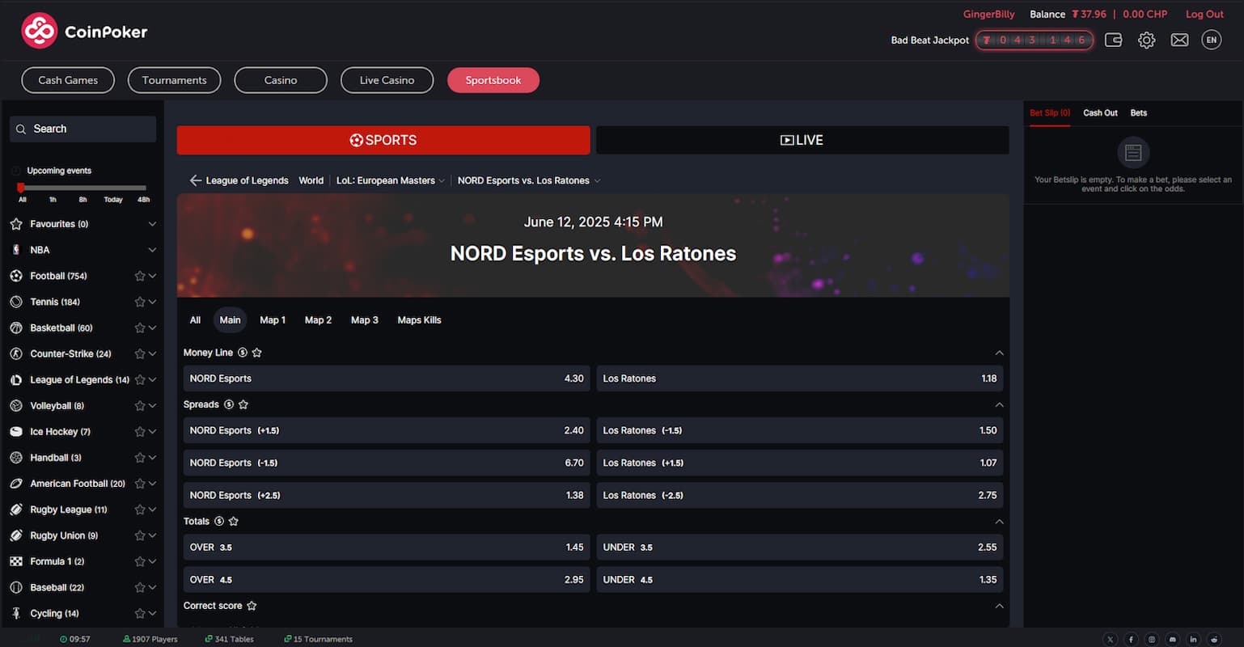Click the LIVE button
This screenshot has height=647, width=1244.
(x=802, y=140)
